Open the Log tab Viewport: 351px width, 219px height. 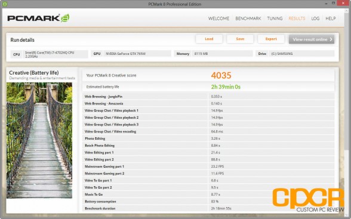tap(315, 18)
